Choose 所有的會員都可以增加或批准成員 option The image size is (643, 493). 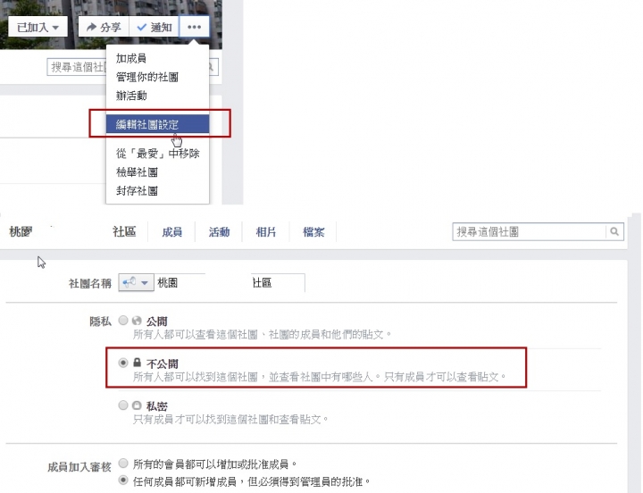(123, 464)
